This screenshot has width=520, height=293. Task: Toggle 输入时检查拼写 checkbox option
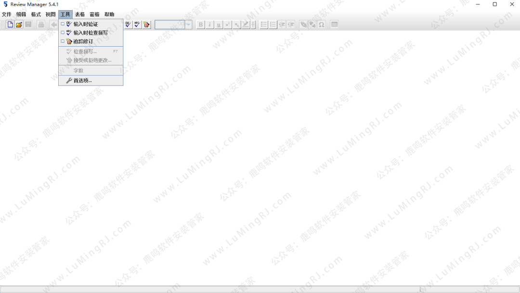63,33
